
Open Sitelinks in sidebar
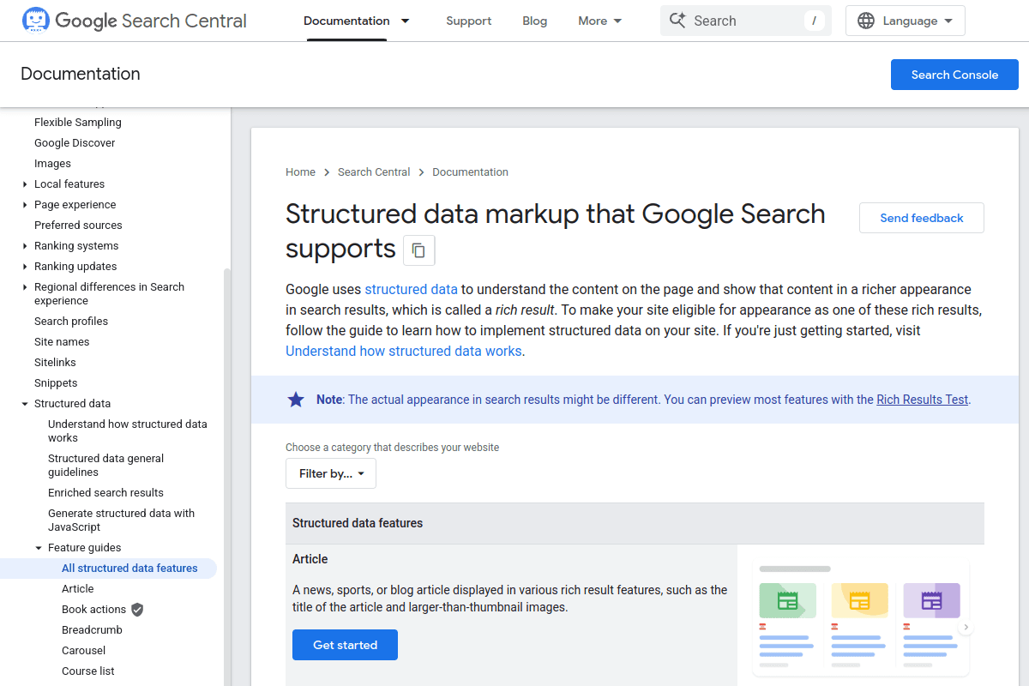tap(55, 363)
